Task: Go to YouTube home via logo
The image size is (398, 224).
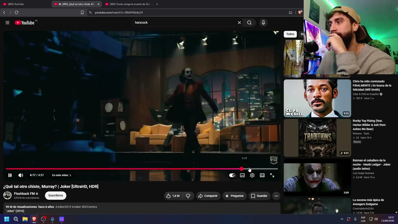Action: (x=25, y=23)
